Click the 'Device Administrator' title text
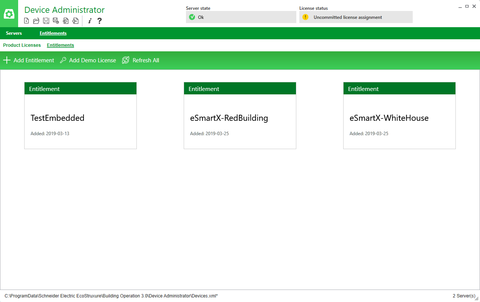 (65, 10)
